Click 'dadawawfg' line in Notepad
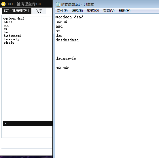 [x=66, y=58]
